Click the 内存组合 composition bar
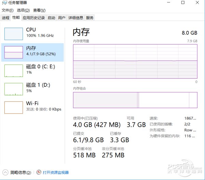Image resolution: width=205 pixels, height=180 pixels. (135, 100)
